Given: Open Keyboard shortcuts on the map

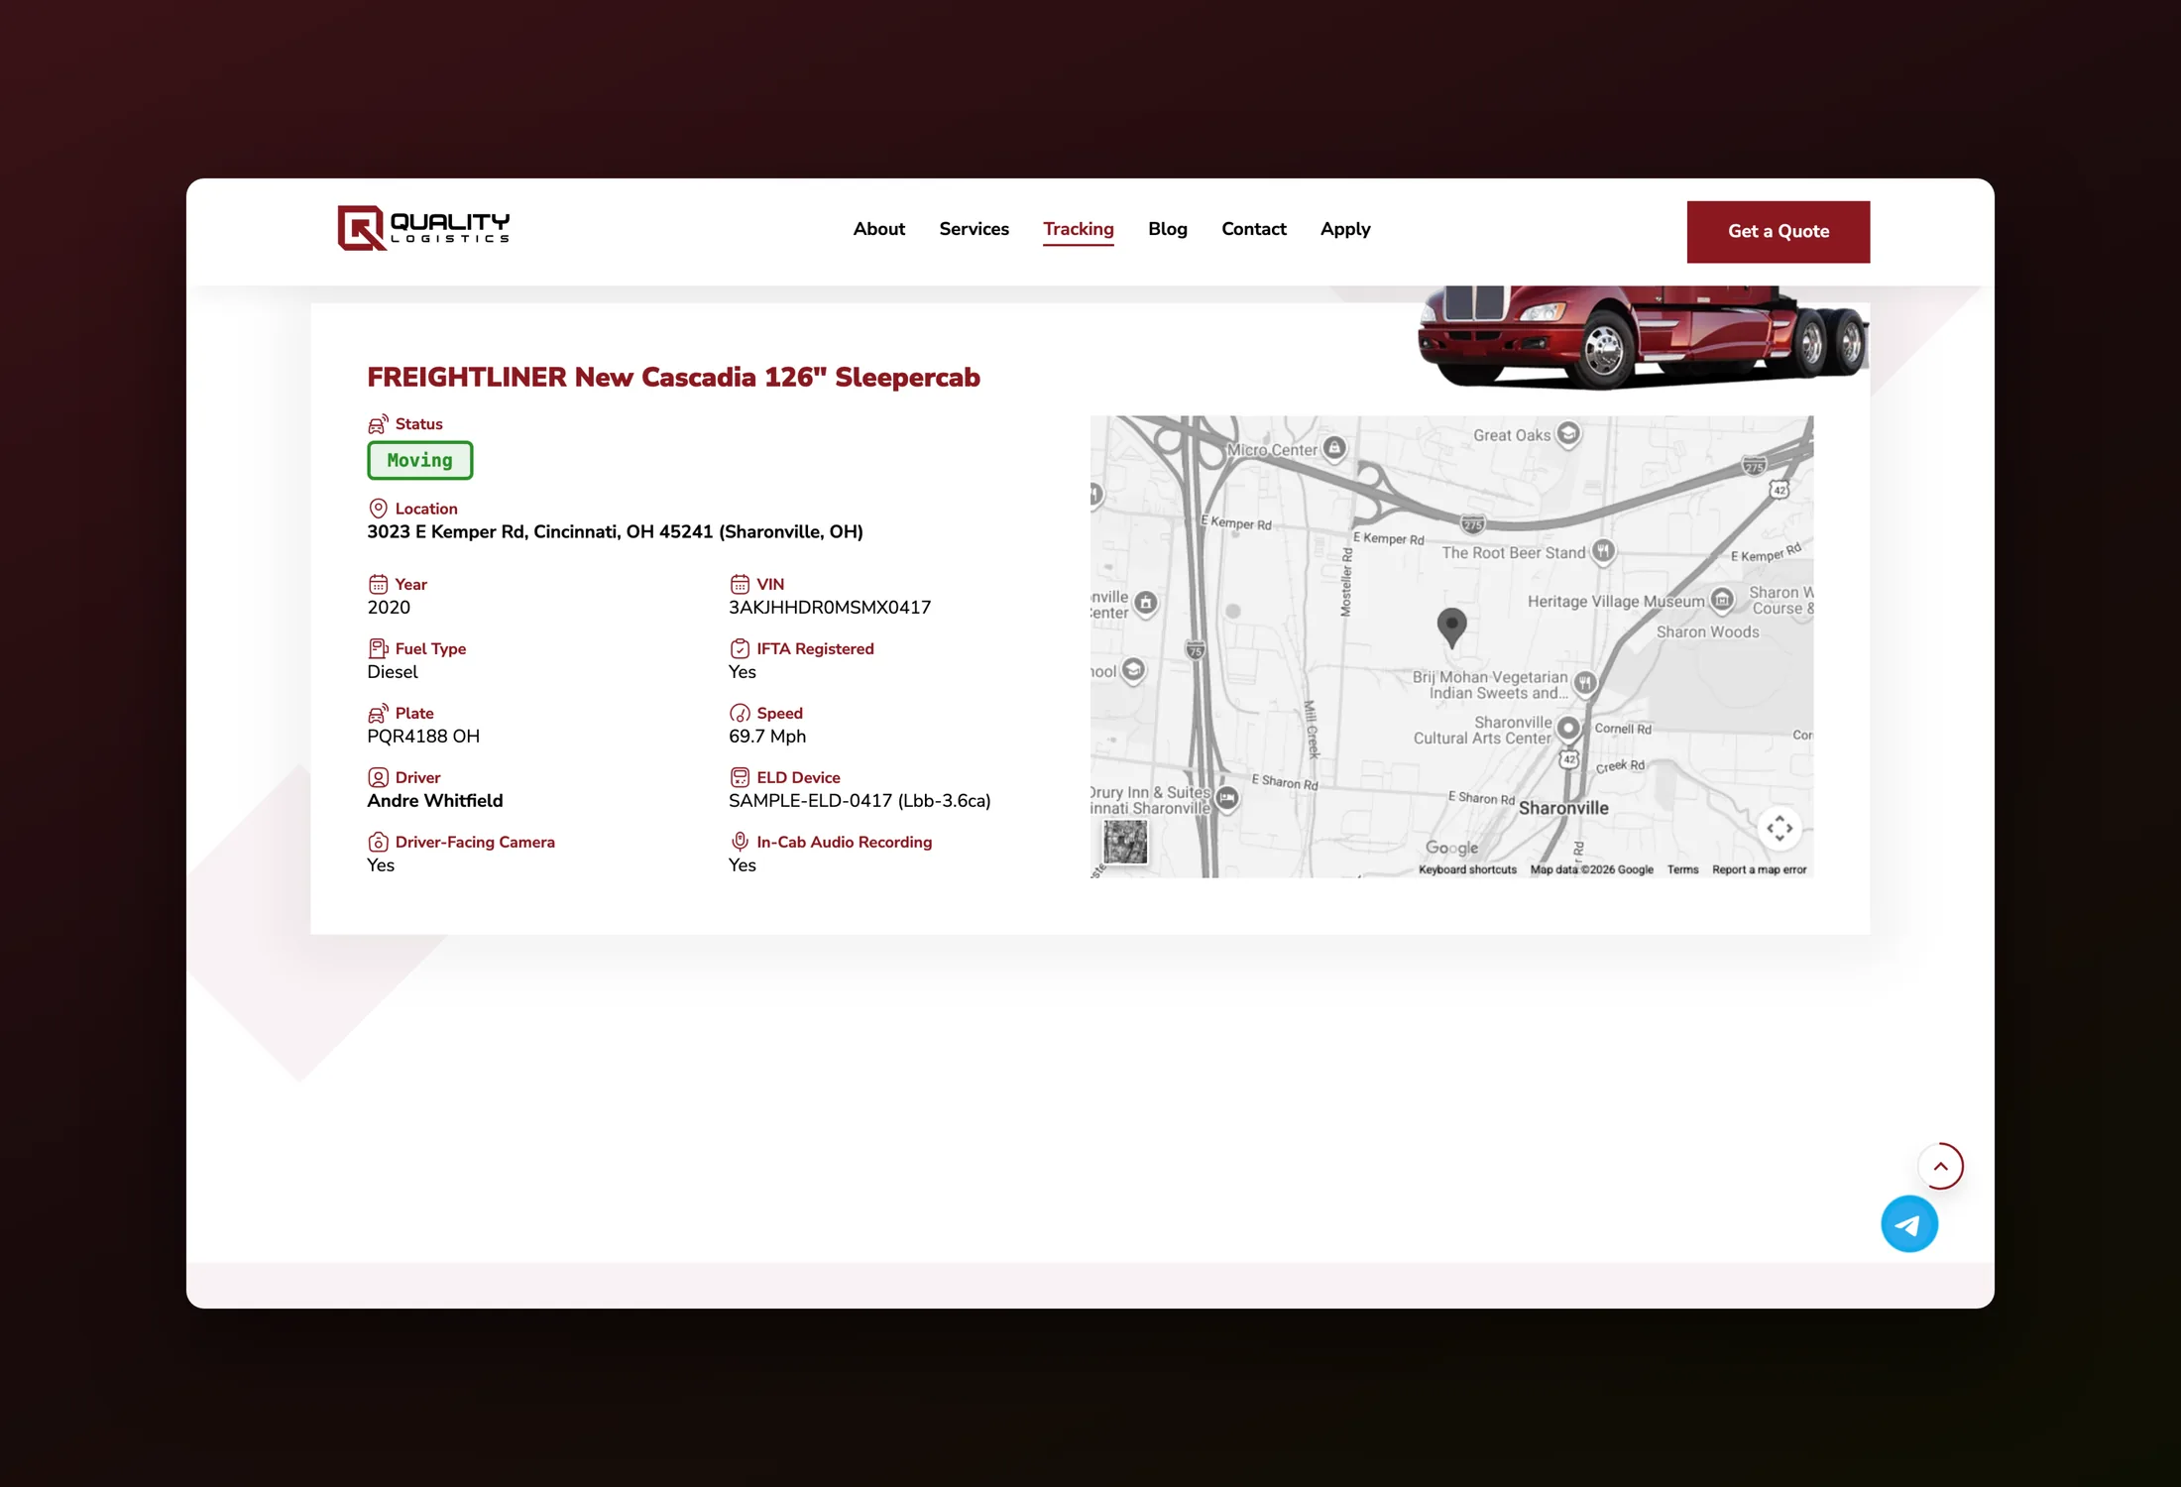Looking at the screenshot, I should (x=1467, y=869).
